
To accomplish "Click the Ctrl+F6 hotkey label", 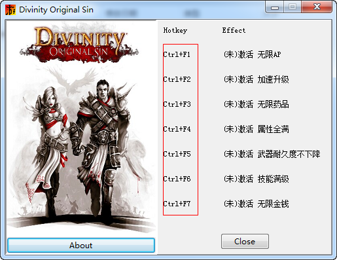I will tap(177, 179).
